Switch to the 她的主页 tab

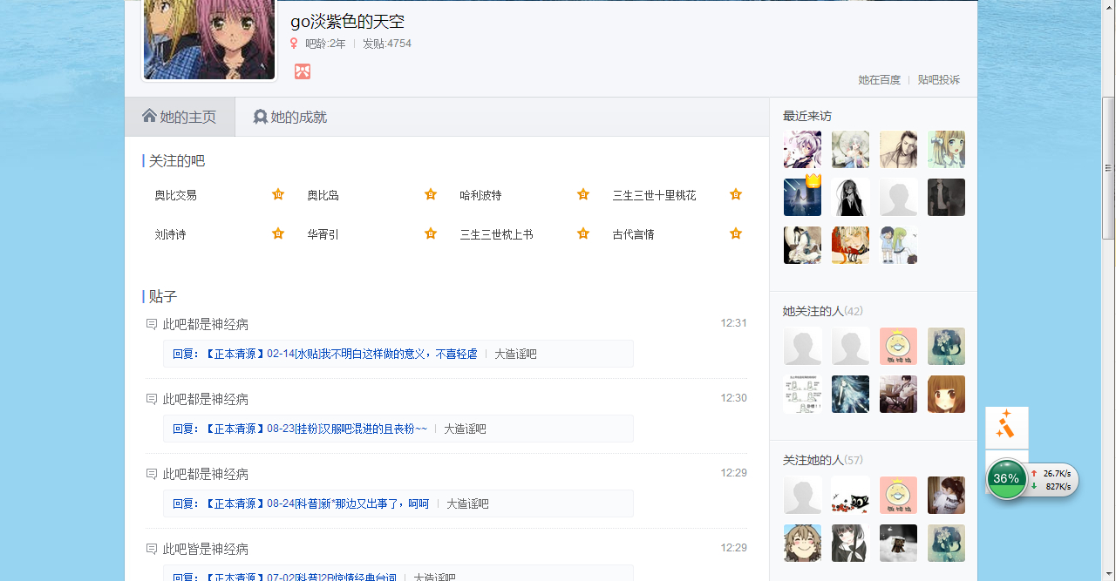point(180,117)
